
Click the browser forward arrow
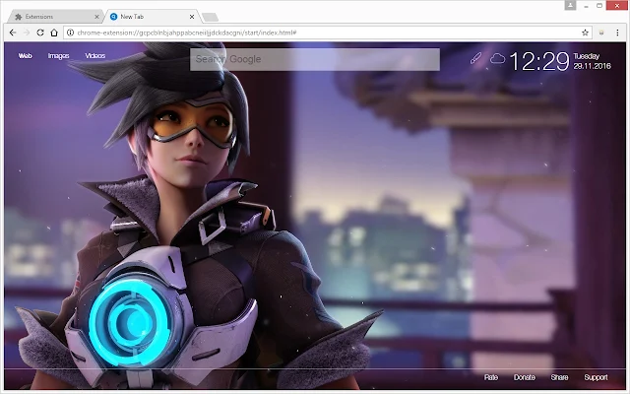point(27,33)
